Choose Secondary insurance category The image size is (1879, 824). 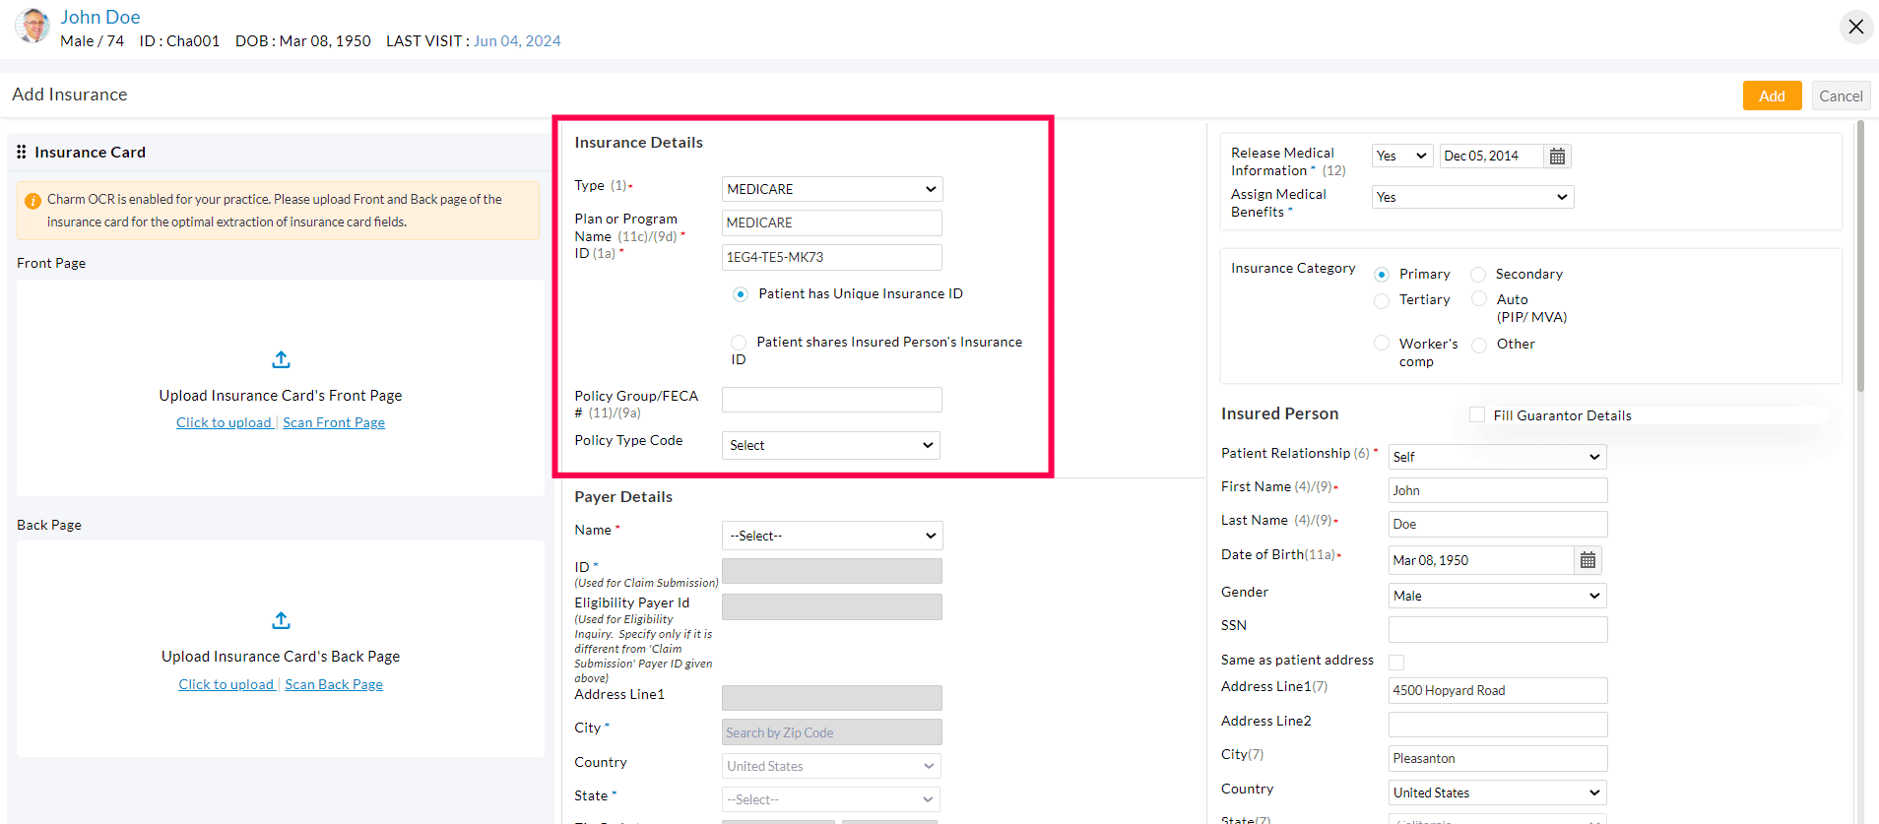click(x=1478, y=275)
